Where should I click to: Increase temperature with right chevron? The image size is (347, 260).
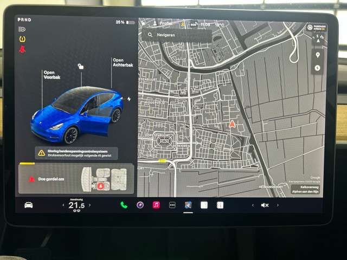point(89,205)
